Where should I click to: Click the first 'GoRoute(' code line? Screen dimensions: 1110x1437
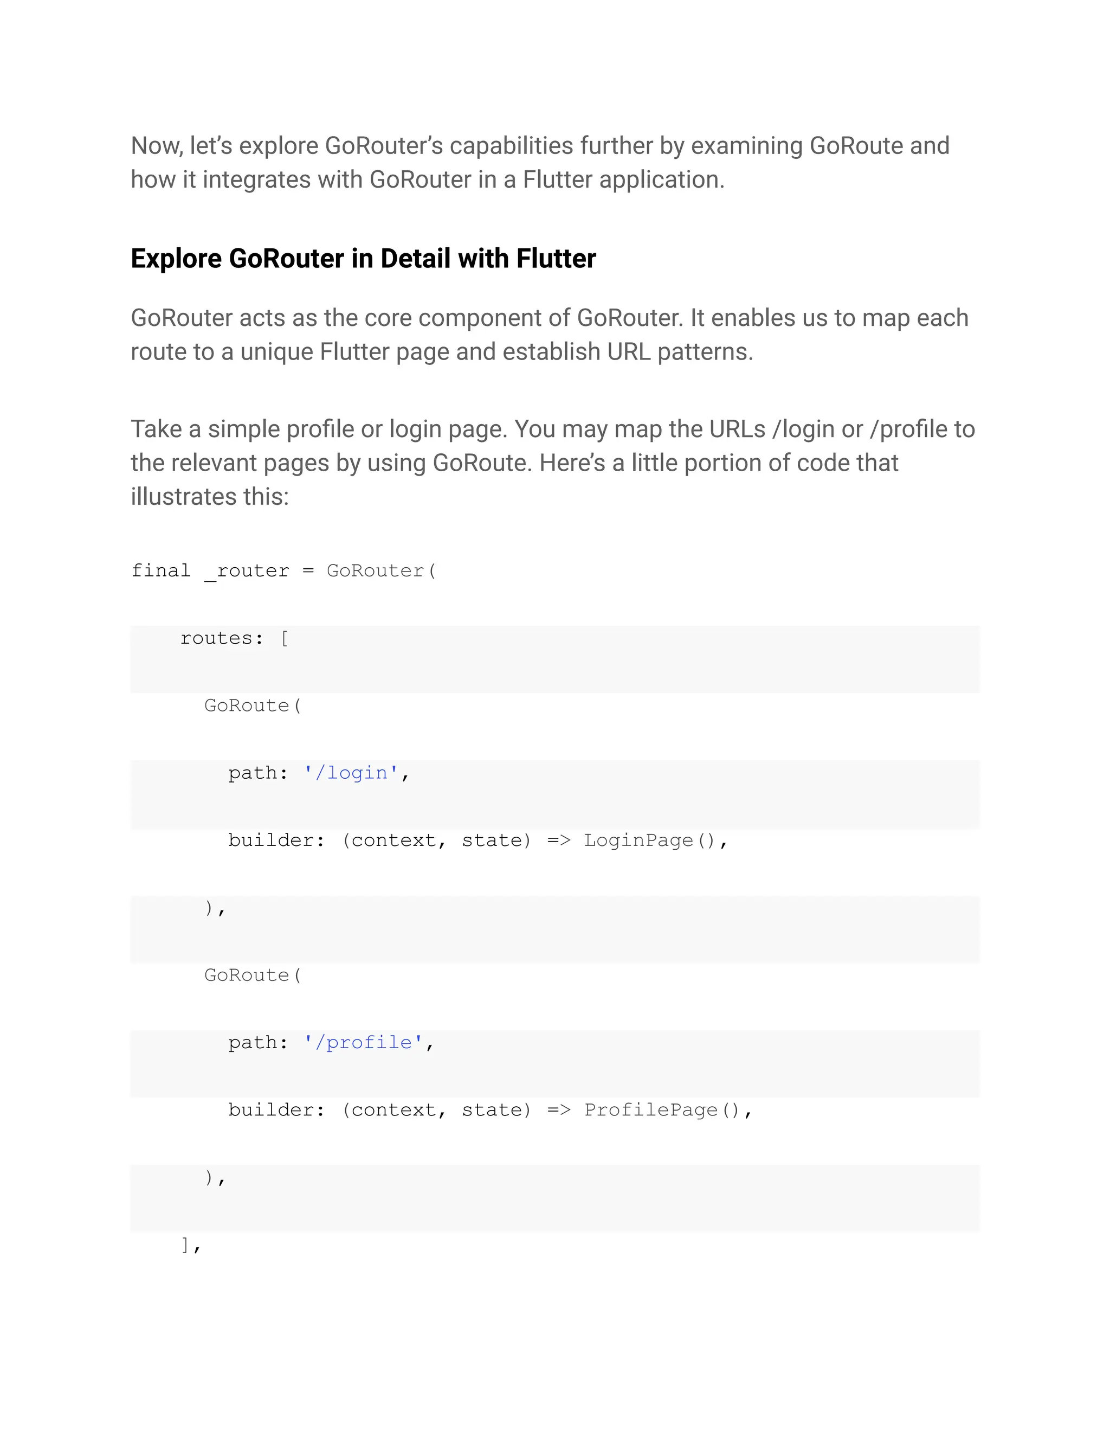(253, 705)
